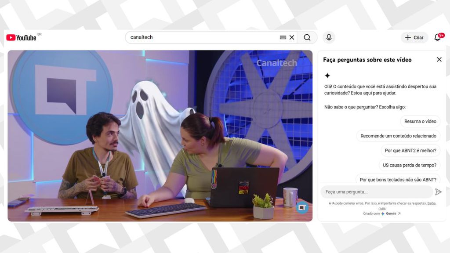This screenshot has width=450, height=253.
Task: Start voice search with the microphone
Action: coord(329,38)
